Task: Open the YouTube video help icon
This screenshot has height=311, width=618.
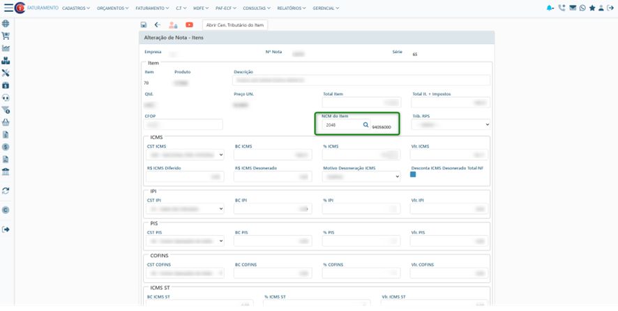Action: (x=189, y=24)
